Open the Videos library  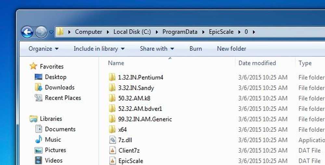54,160
